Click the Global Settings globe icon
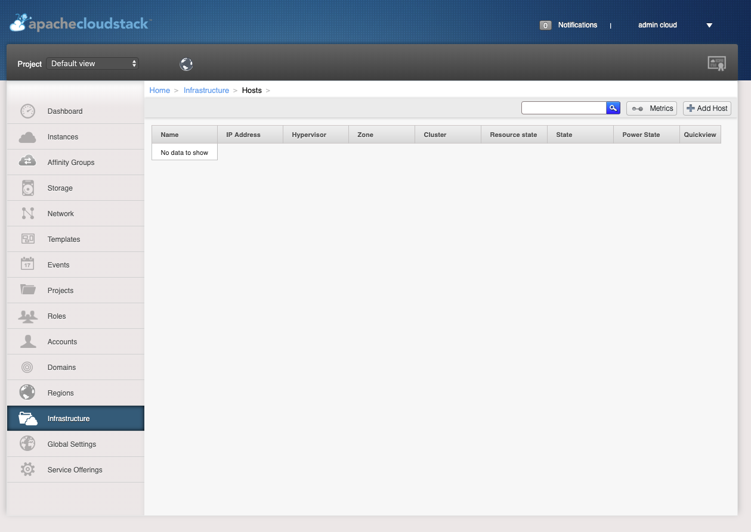751x532 pixels. point(27,444)
